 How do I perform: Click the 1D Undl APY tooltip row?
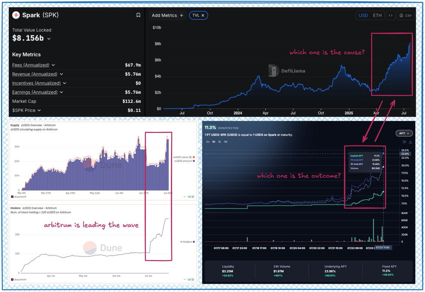pyautogui.click(x=365, y=164)
